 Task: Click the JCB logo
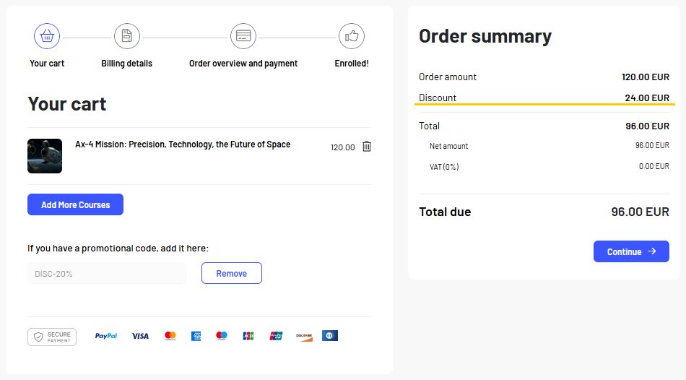tap(248, 336)
